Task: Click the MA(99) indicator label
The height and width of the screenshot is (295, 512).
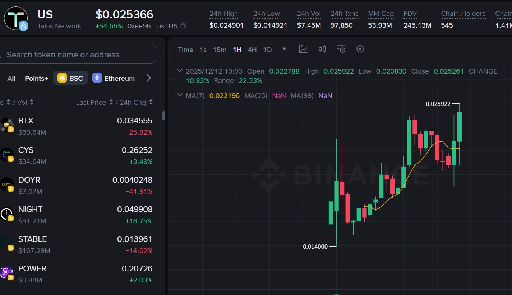Action: pyautogui.click(x=302, y=96)
